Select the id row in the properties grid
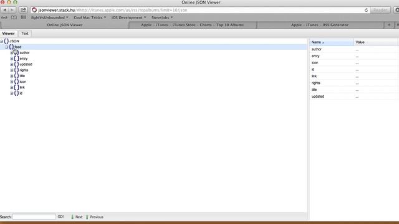The image size is (399, 224). [x=353, y=70]
